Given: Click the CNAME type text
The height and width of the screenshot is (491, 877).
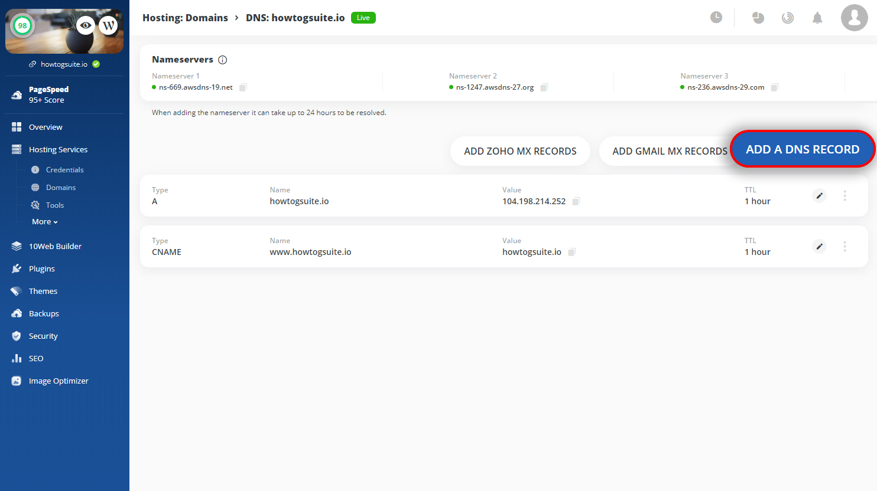Looking at the screenshot, I should point(167,252).
